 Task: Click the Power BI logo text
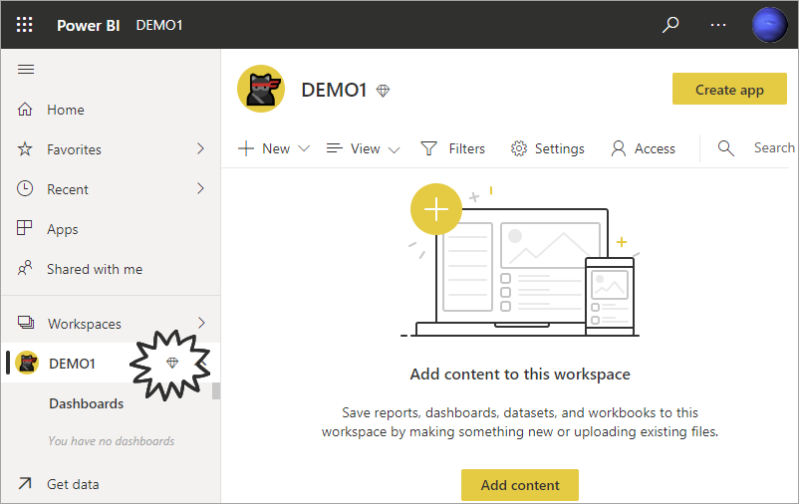[88, 25]
